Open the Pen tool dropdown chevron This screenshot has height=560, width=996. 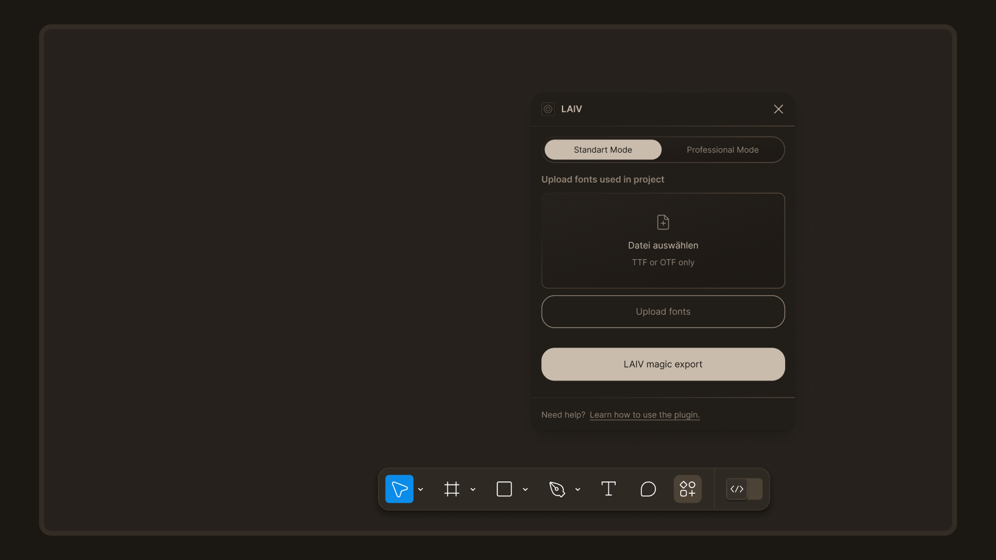coord(578,489)
